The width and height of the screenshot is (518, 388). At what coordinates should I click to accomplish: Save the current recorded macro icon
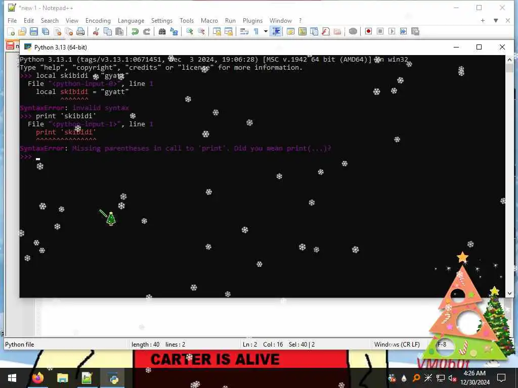tap(415, 31)
